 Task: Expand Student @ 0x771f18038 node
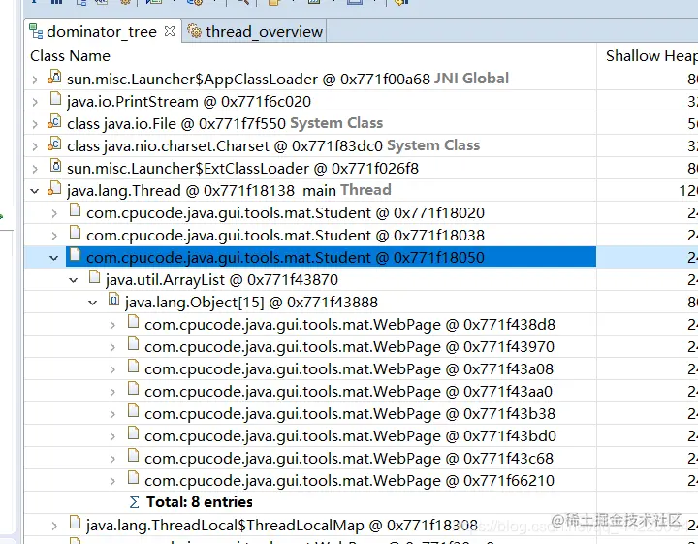coord(54,236)
